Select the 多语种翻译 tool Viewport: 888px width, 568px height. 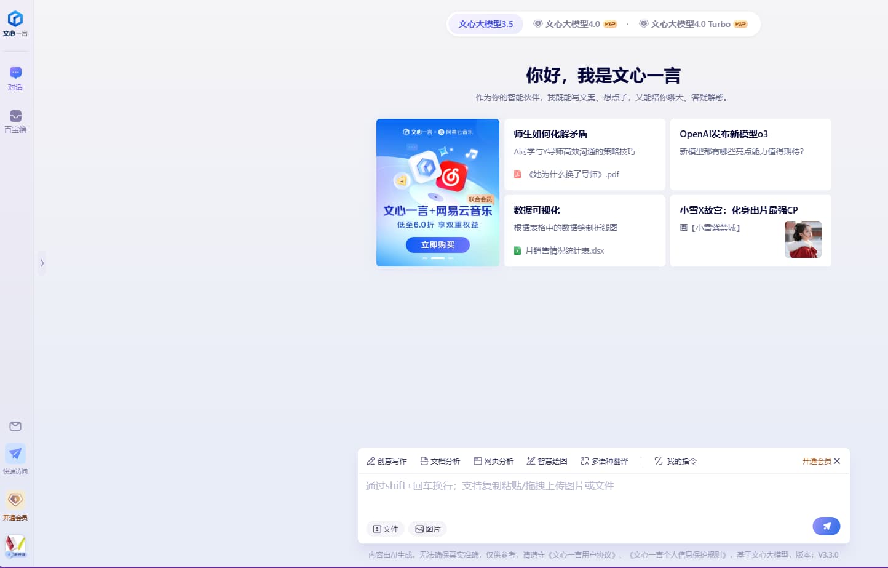(605, 461)
